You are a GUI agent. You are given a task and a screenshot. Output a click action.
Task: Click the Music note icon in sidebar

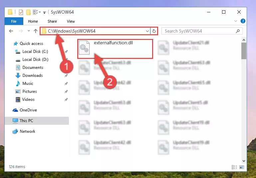pyautogui.click(x=18, y=84)
